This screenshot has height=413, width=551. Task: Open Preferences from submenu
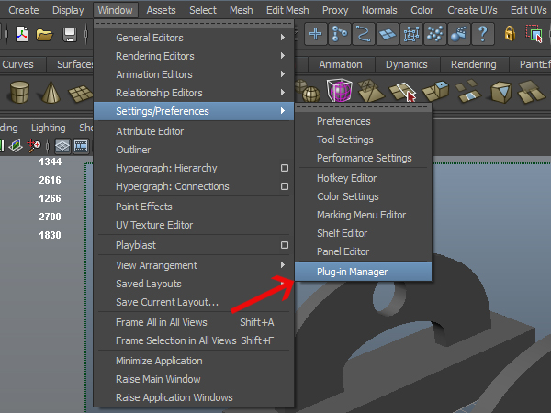(363, 121)
